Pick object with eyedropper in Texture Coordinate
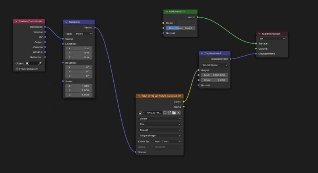This screenshot has height=173, width=318. point(40,63)
